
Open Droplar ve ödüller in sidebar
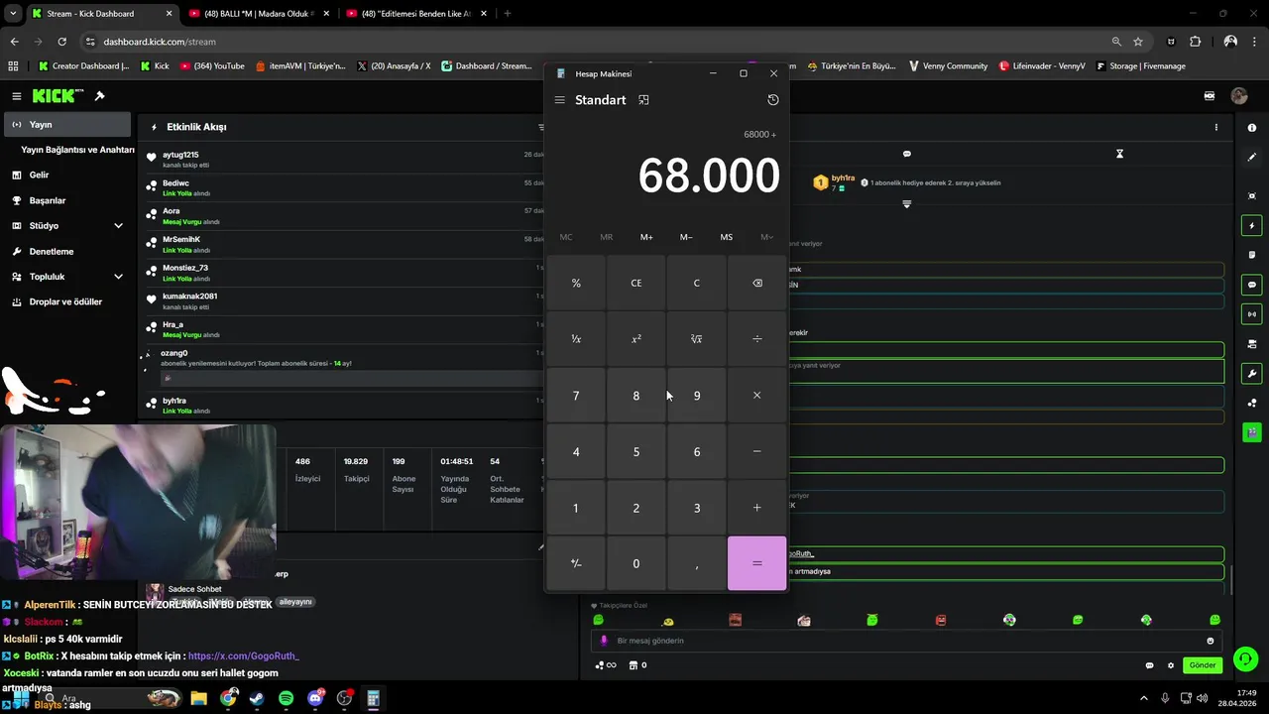67,301
